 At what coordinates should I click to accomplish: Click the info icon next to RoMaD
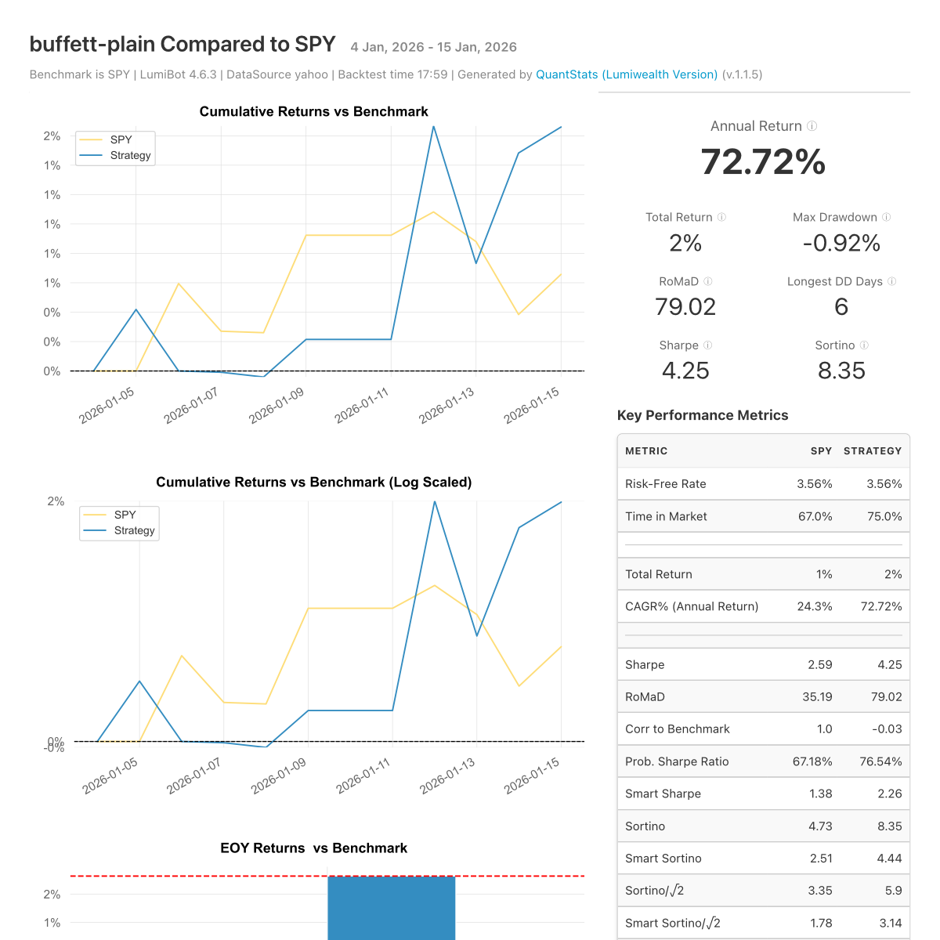pyautogui.click(x=707, y=281)
